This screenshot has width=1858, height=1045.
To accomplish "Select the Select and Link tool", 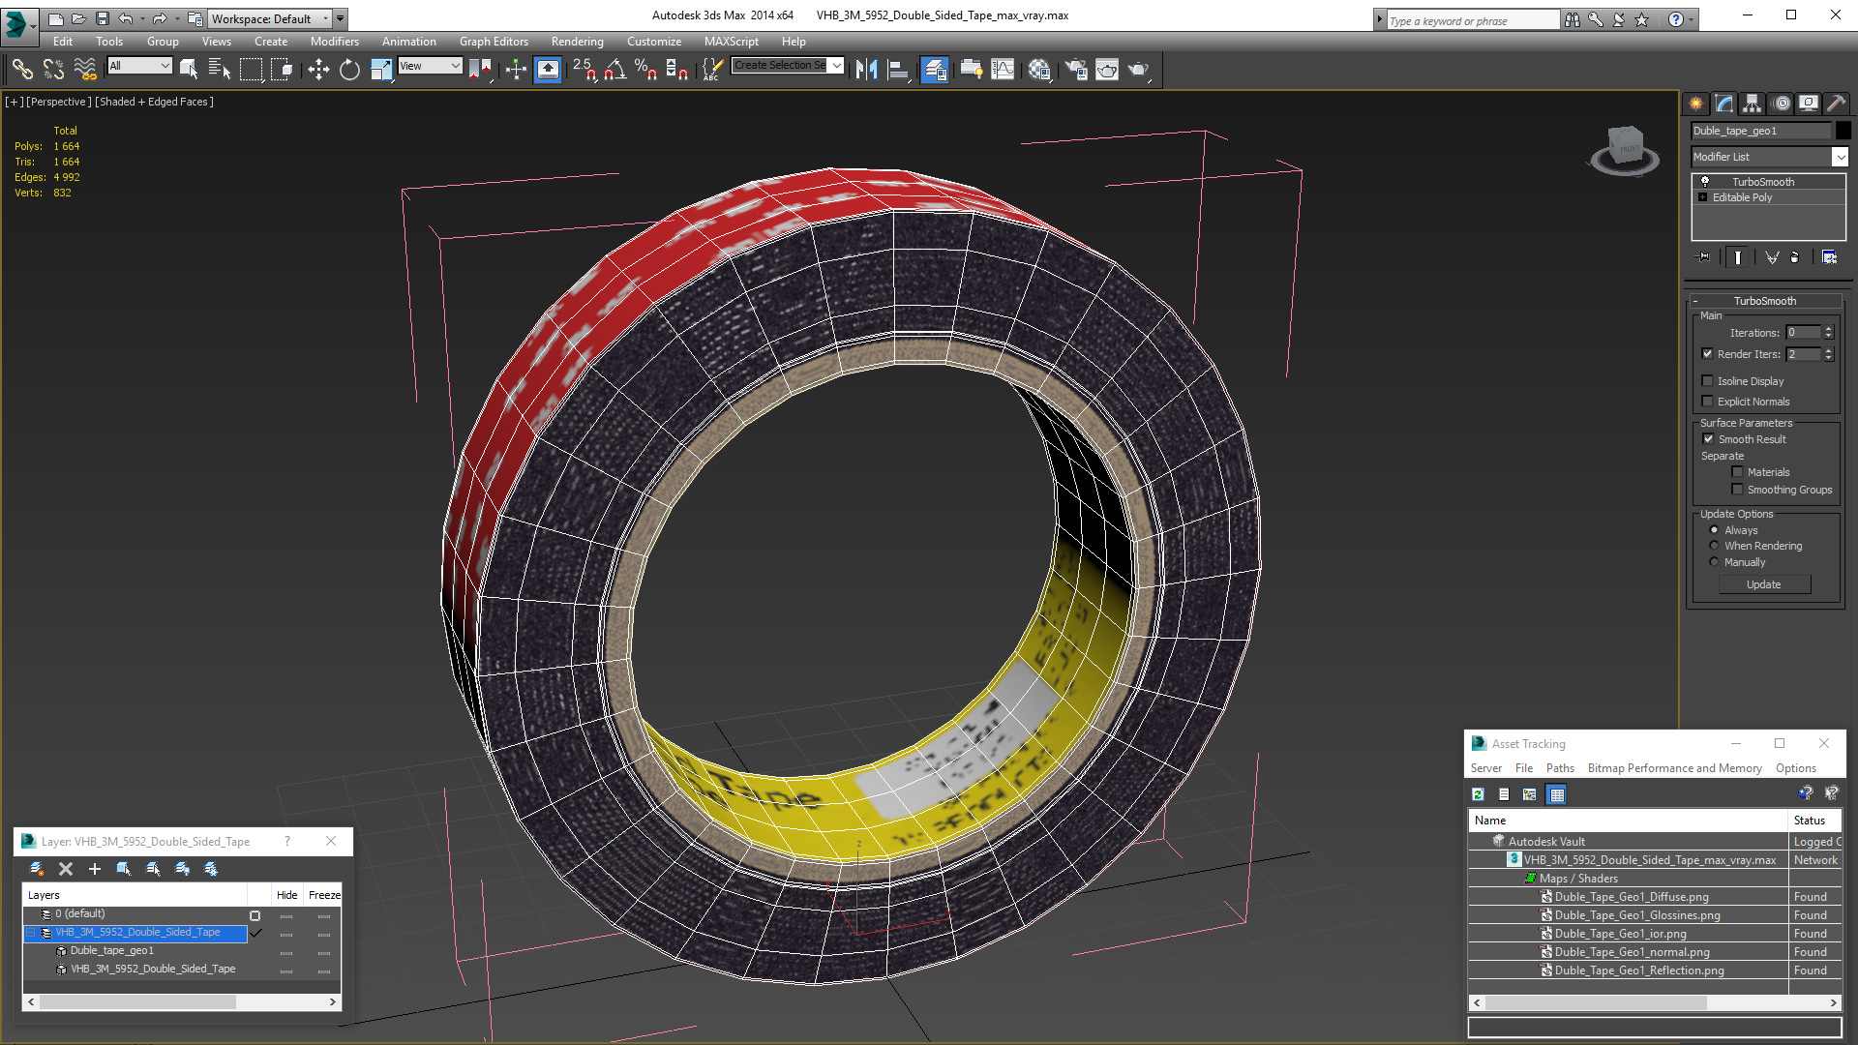I will (x=22, y=69).
